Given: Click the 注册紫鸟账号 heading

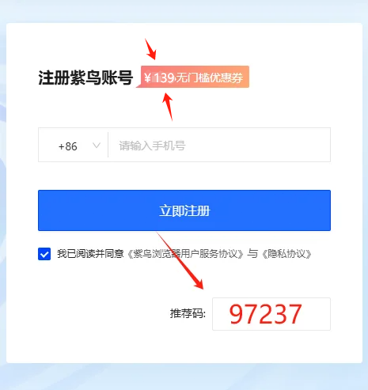Looking at the screenshot, I should (x=85, y=78).
